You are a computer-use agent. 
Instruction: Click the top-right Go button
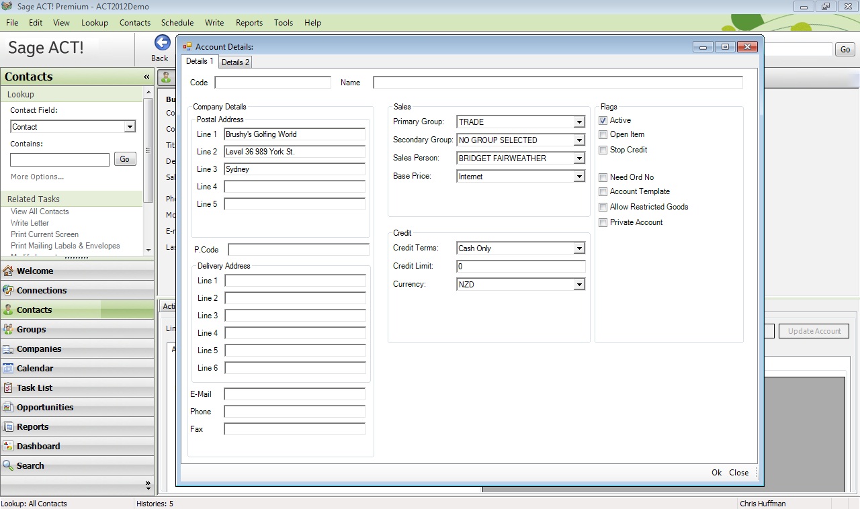point(845,50)
